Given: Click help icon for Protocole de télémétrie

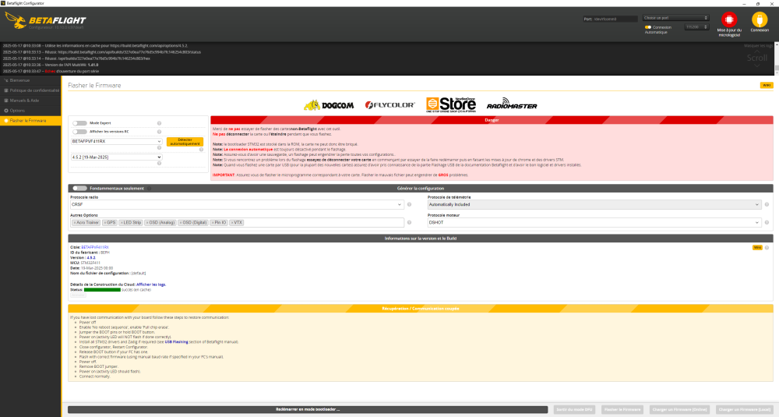Looking at the screenshot, I should pos(767,204).
